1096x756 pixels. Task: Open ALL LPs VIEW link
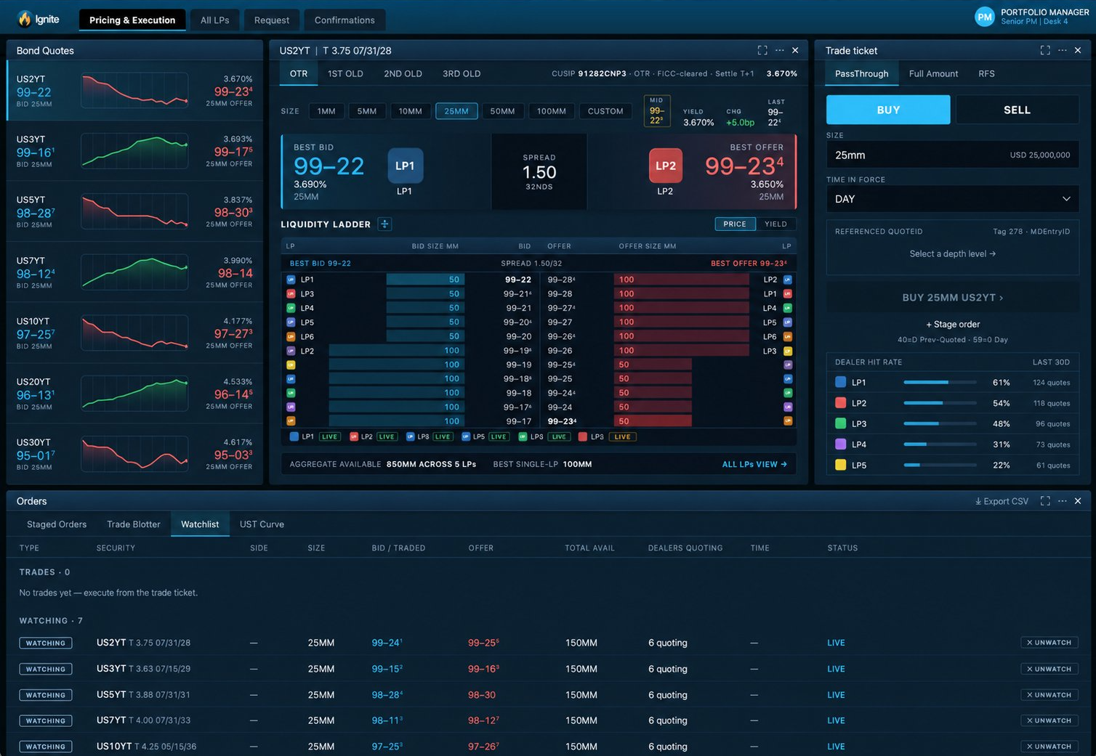[754, 464]
